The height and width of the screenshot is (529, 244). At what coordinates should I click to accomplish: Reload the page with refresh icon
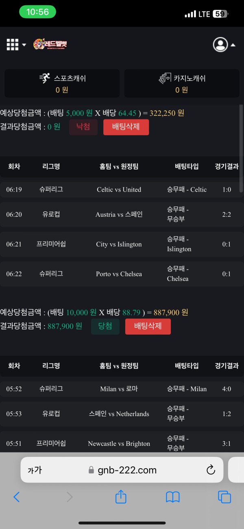click(211, 469)
